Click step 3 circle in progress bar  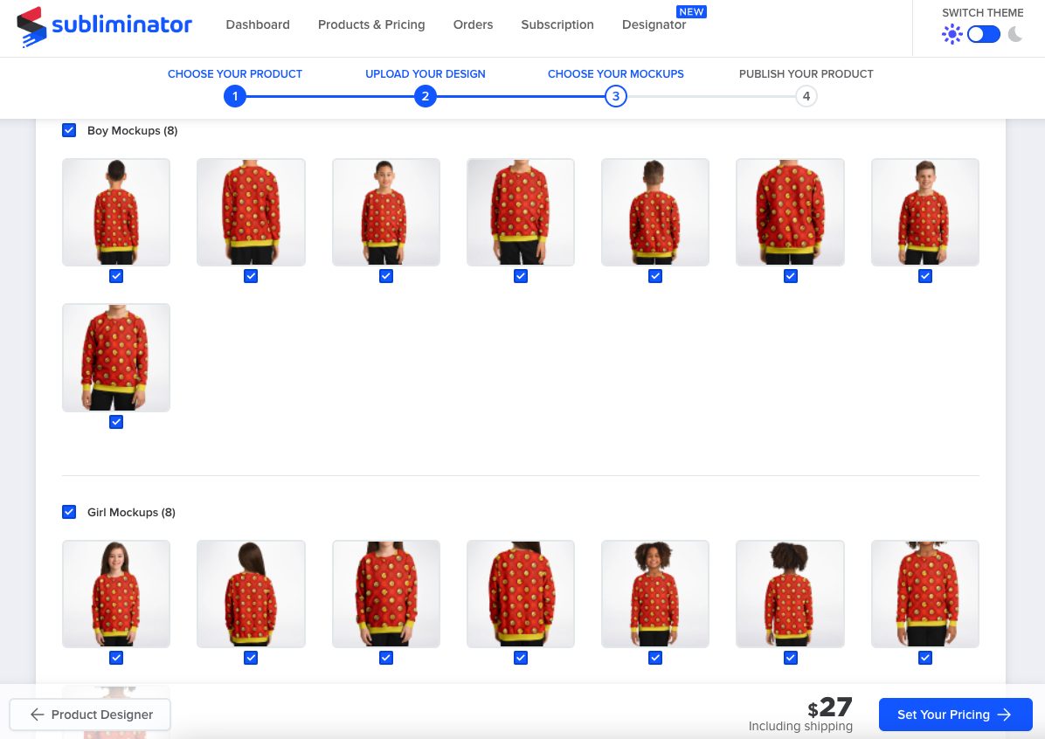tap(616, 97)
